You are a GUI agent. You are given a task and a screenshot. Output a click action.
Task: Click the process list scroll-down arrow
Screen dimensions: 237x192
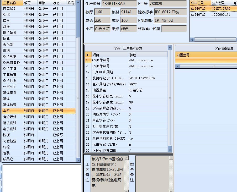click(x=78, y=161)
